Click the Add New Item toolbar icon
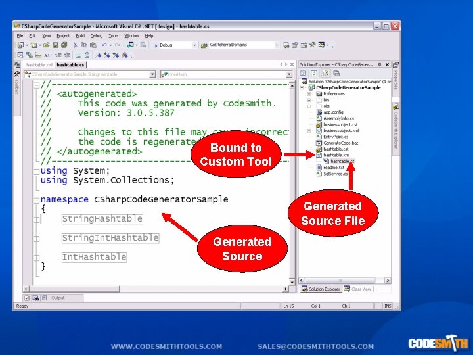The height and width of the screenshot is (355, 473). click(34, 45)
